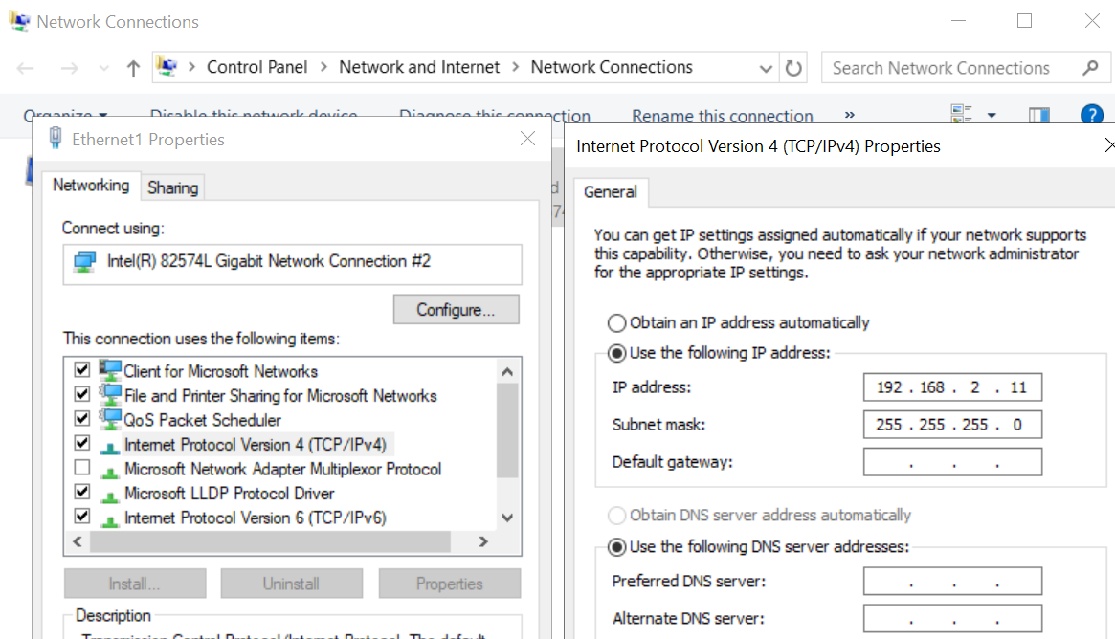Click the Subnet mask field
The image size is (1115, 639).
(x=953, y=425)
